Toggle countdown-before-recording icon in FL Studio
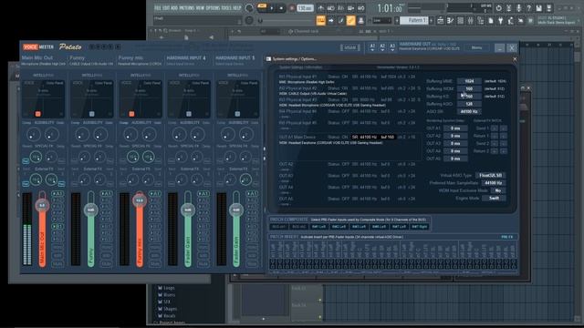This screenshot has width=584, height=328. (x=340, y=8)
